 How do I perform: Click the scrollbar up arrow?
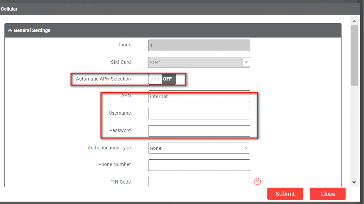click(354, 20)
